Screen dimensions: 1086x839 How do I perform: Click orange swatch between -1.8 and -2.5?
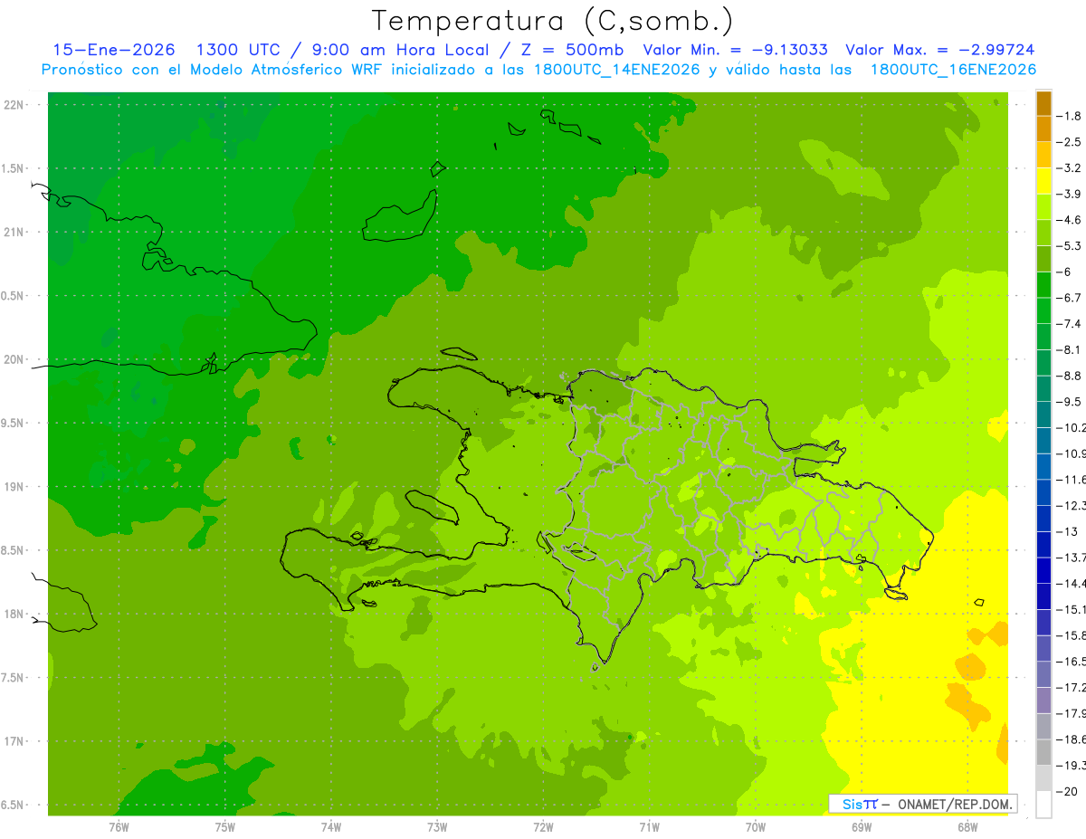(1043, 129)
